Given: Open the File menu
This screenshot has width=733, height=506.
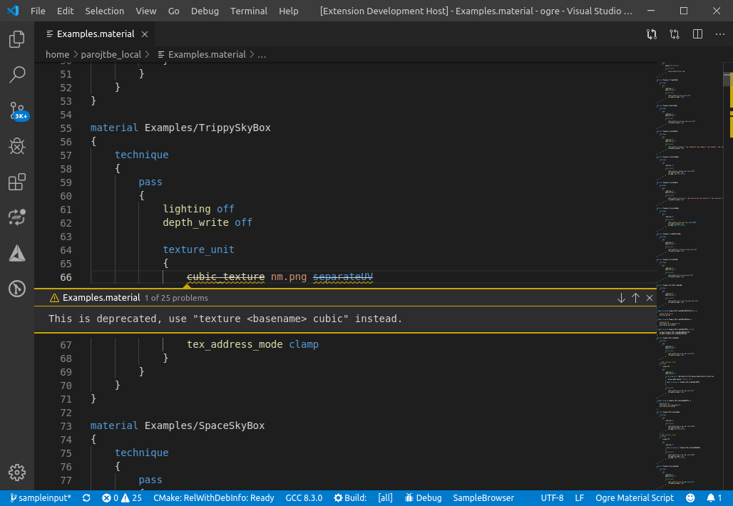Looking at the screenshot, I should pyautogui.click(x=38, y=11).
